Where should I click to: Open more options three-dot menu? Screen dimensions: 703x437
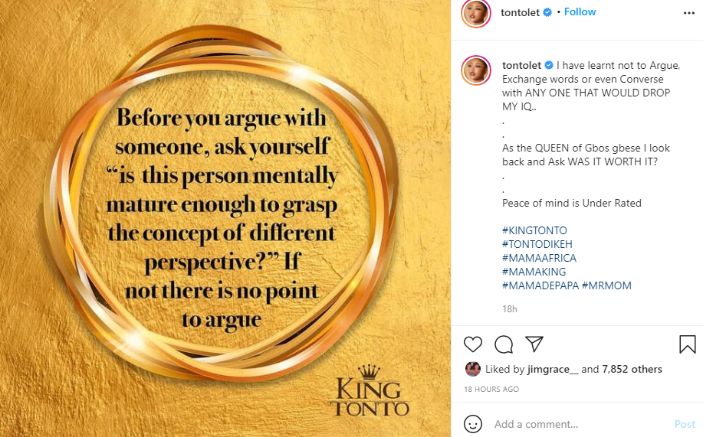[688, 13]
